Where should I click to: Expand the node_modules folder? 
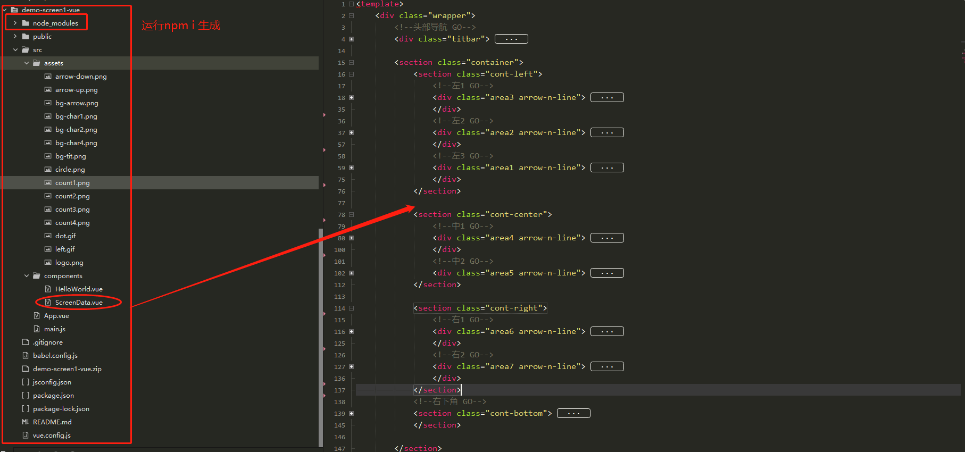[15, 23]
